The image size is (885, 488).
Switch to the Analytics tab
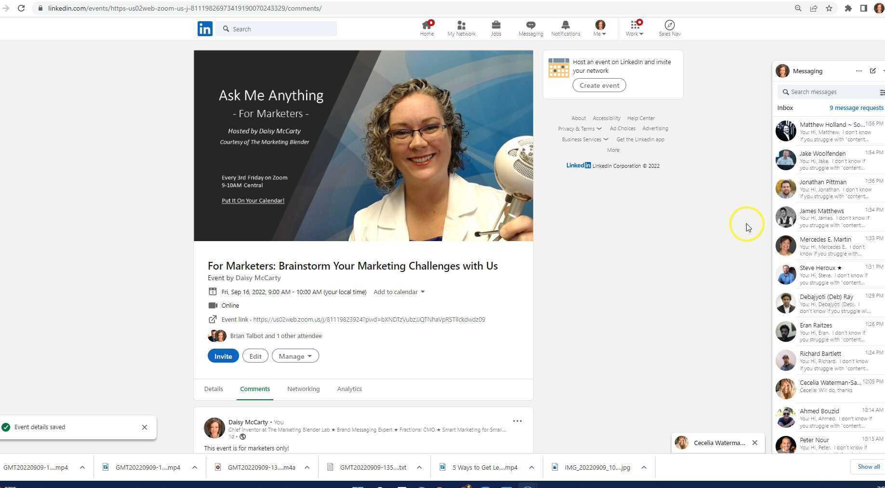[x=349, y=389]
